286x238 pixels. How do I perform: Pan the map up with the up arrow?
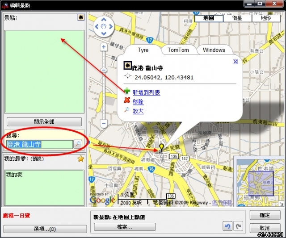[104, 20]
